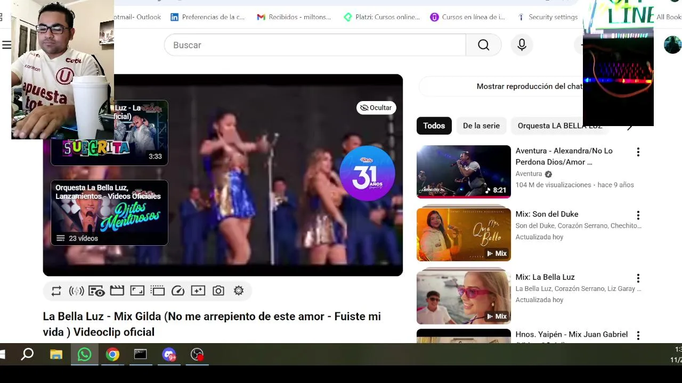Open the Aventura Alexandra video thumbnail
Viewport: 682px width, 383px height.
464,171
